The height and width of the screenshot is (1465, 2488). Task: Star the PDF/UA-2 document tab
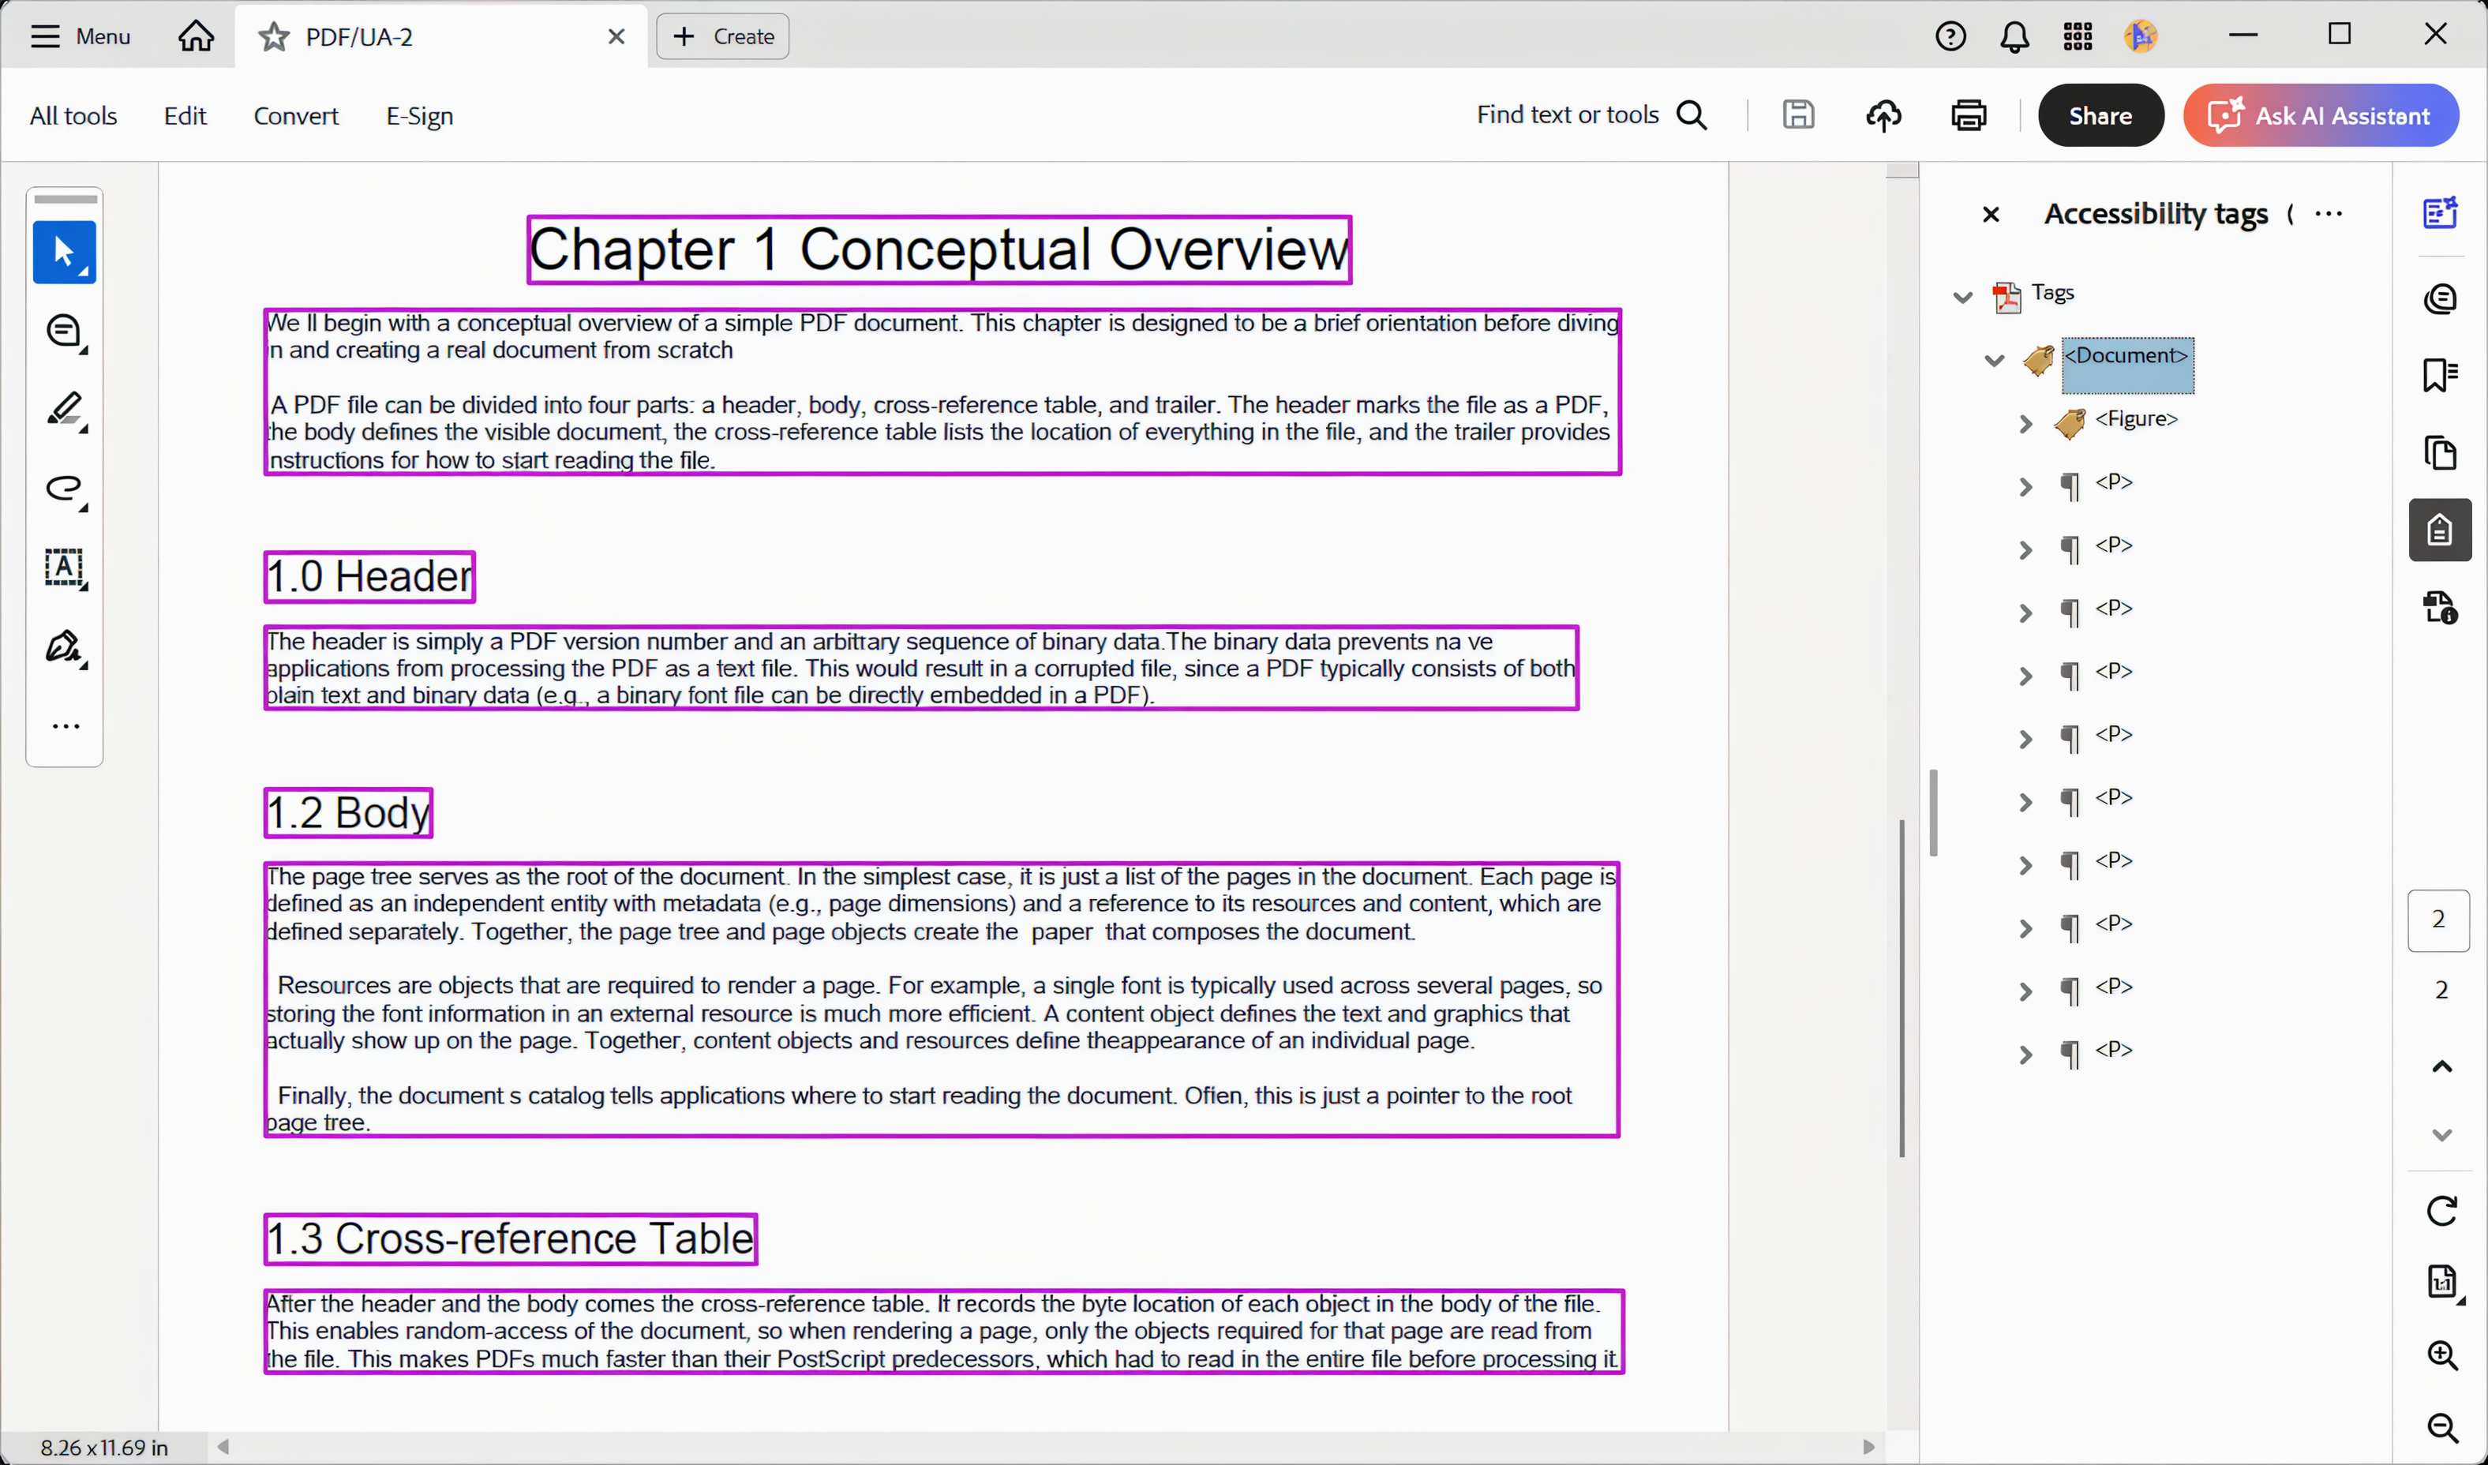pyautogui.click(x=273, y=38)
